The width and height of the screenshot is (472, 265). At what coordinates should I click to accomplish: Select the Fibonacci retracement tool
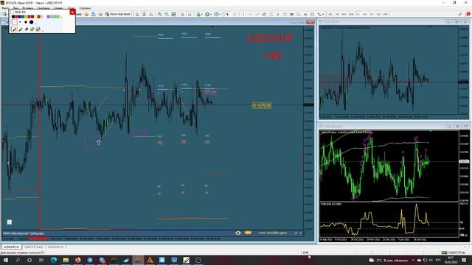tap(271, 14)
